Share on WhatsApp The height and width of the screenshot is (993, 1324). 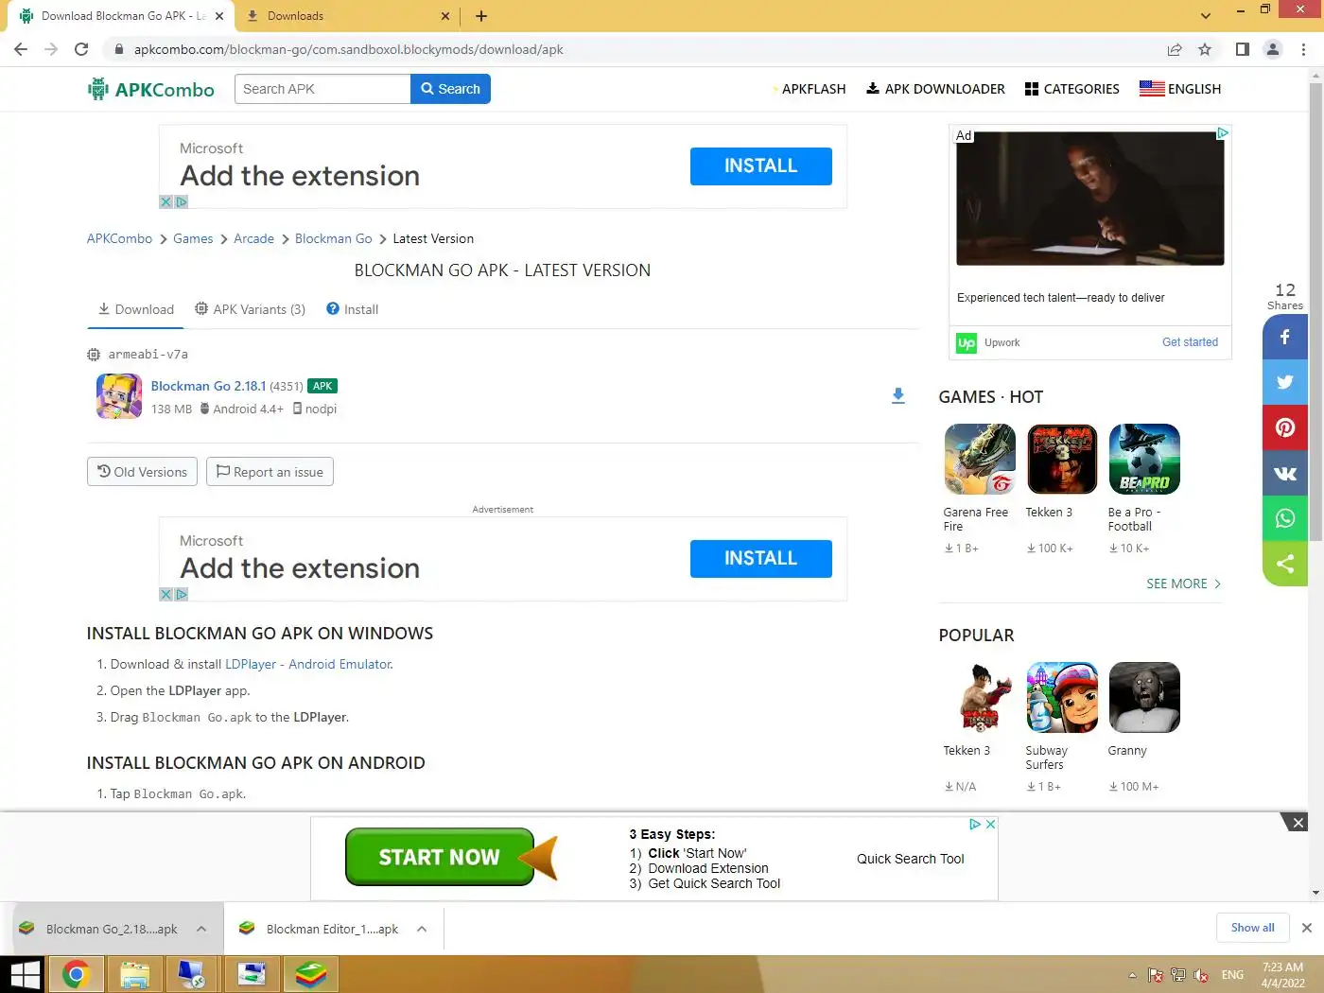click(1285, 518)
